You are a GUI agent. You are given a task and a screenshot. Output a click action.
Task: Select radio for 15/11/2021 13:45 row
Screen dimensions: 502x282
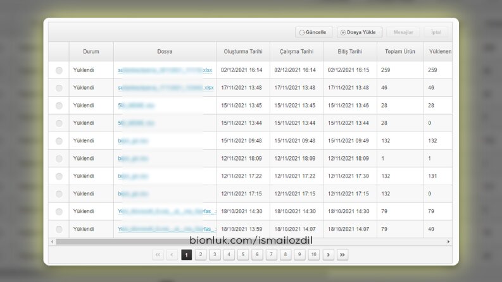[59, 106]
